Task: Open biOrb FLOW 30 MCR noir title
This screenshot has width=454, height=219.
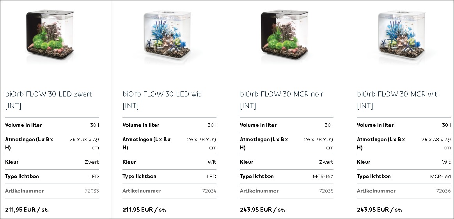Action: point(282,100)
